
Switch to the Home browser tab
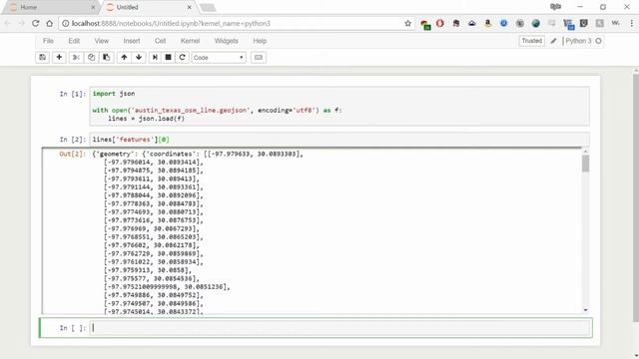pyautogui.click(x=51, y=7)
